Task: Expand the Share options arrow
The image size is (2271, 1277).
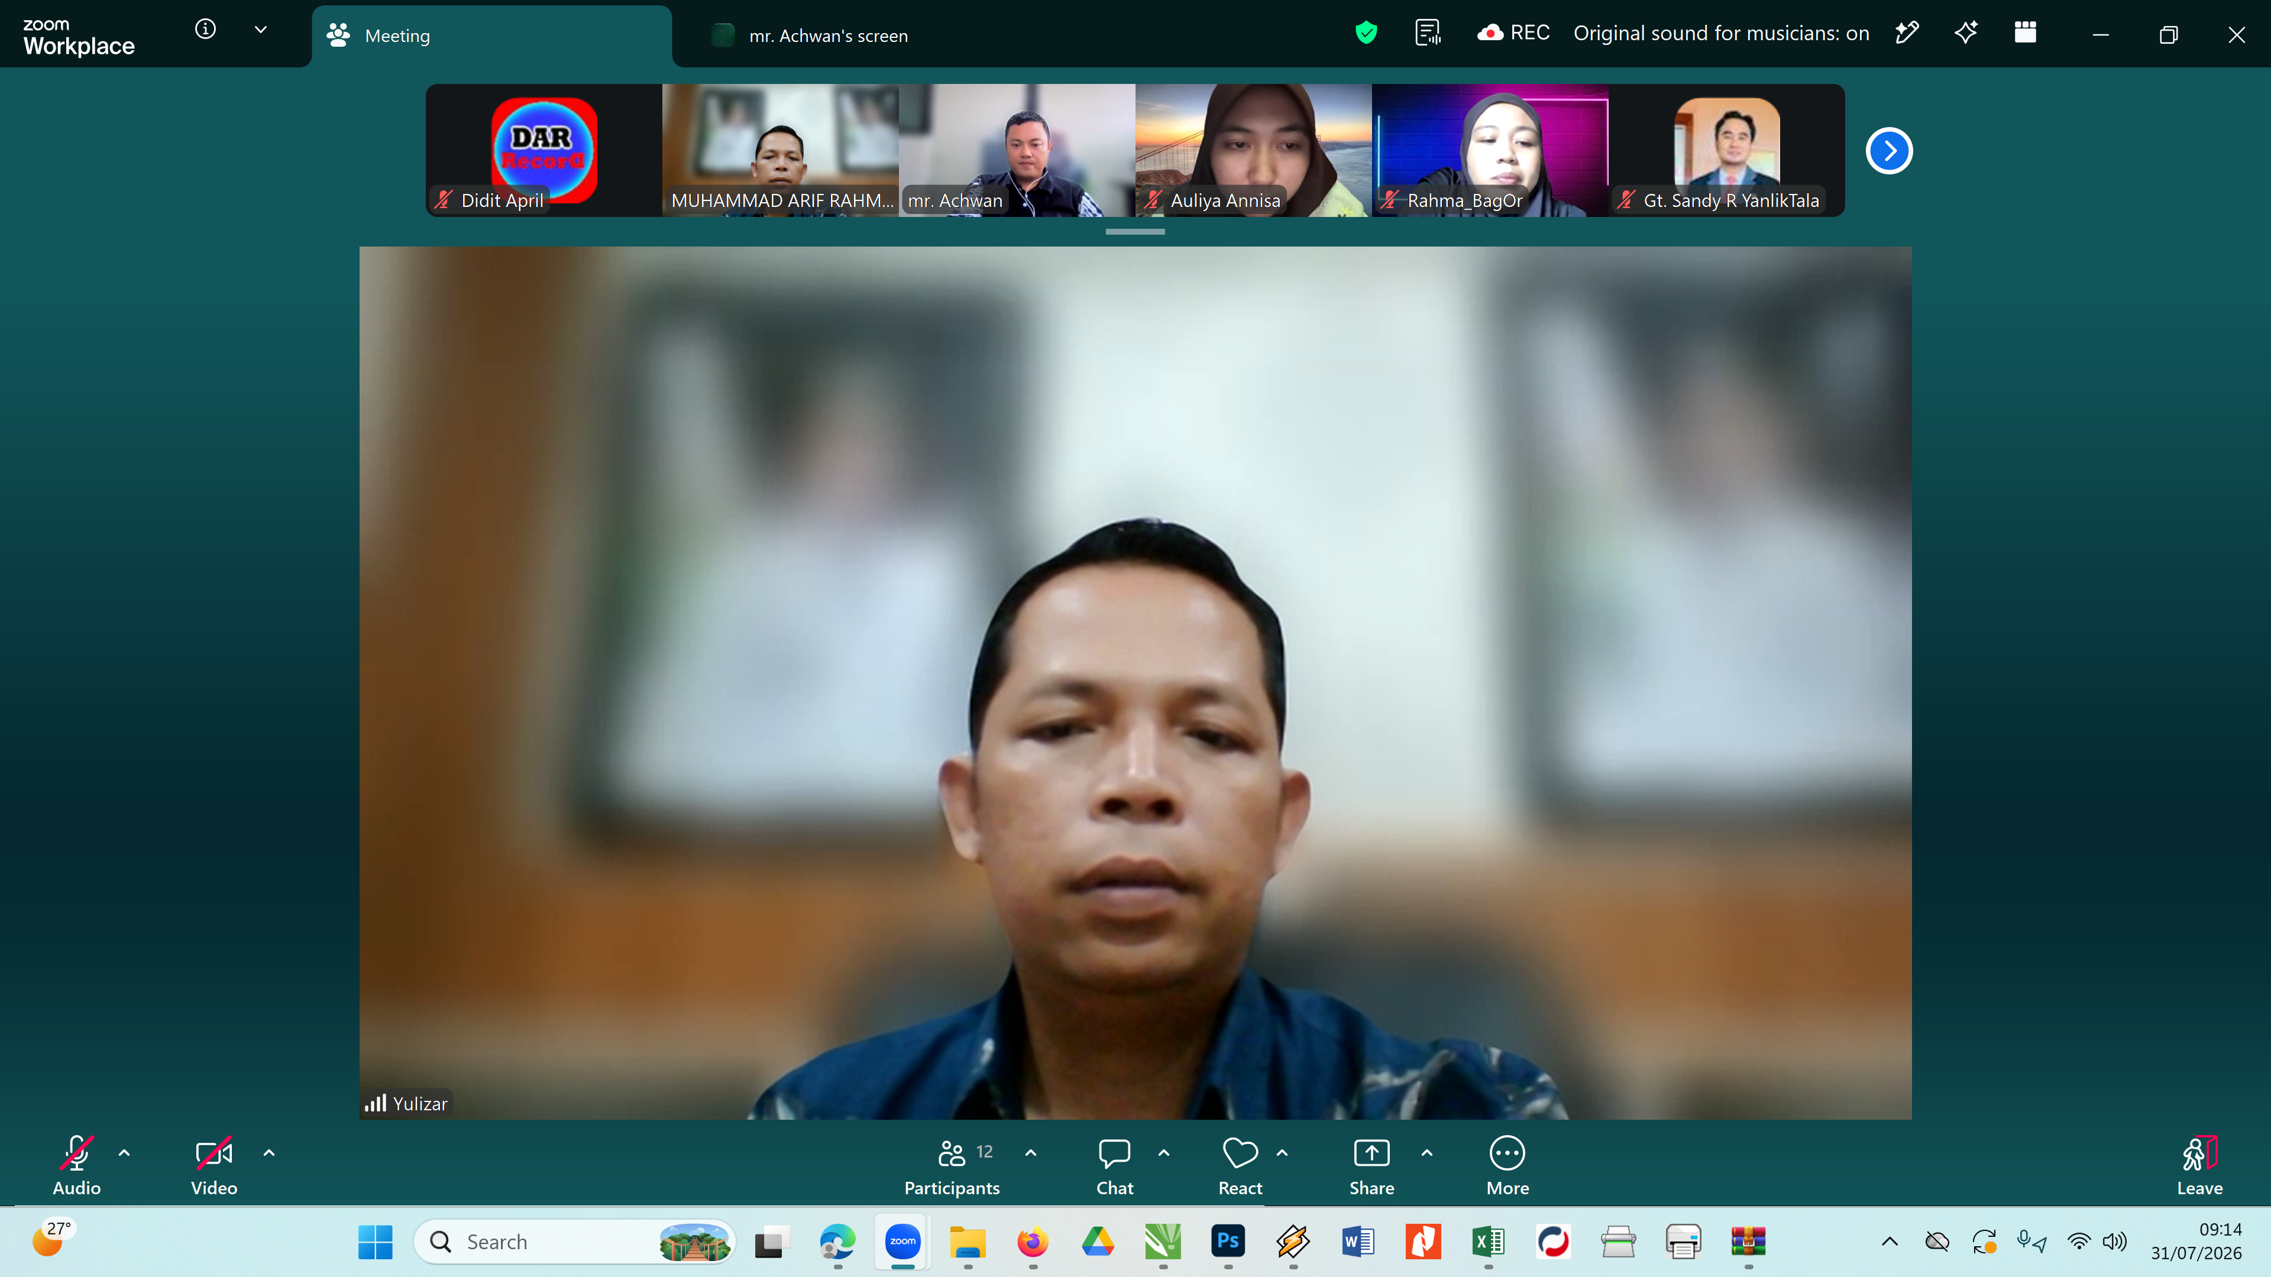Action: (x=1427, y=1152)
